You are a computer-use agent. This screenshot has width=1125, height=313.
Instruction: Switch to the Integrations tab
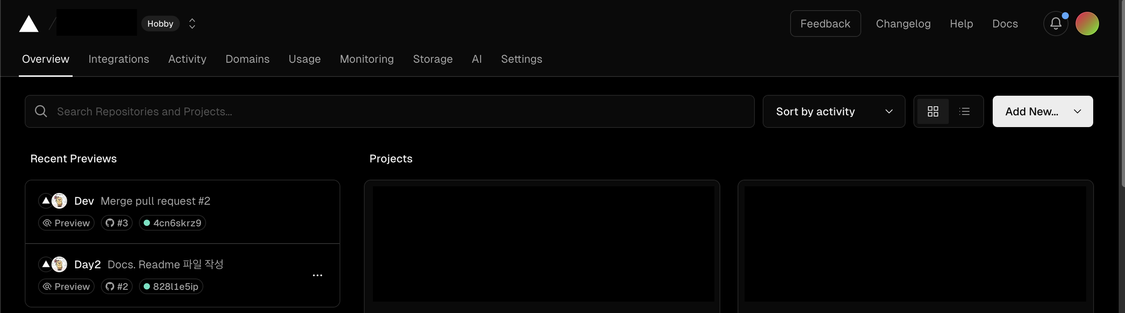click(x=119, y=59)
